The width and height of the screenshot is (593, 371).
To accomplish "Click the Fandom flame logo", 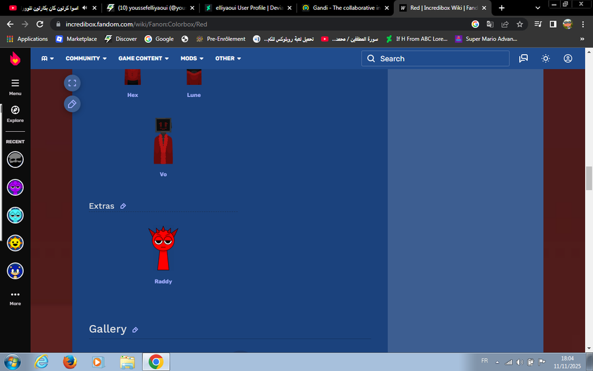I will 15,59.
